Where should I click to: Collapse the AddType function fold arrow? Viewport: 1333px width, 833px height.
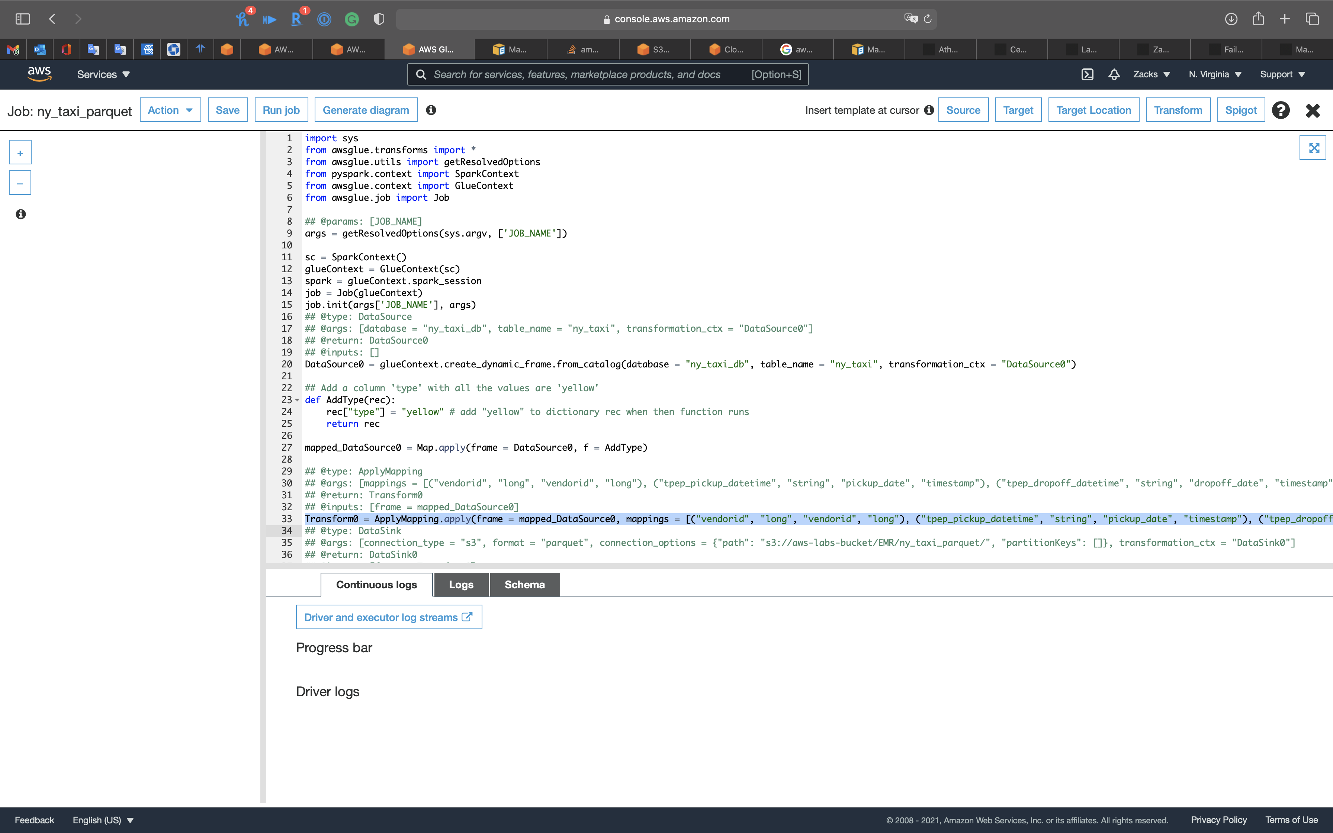tap(298, 401)
